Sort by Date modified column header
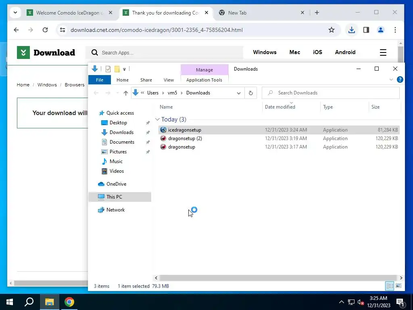The height and width of the screenshot is (310, 413). (280, 107)
